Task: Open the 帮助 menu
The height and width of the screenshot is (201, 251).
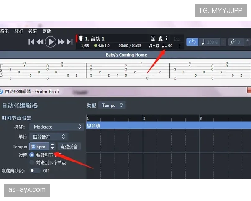Action: (x=47, y=31)
